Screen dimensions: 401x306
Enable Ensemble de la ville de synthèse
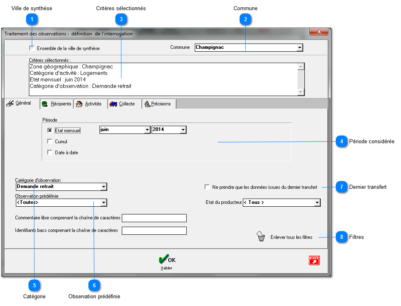[32, 48]
